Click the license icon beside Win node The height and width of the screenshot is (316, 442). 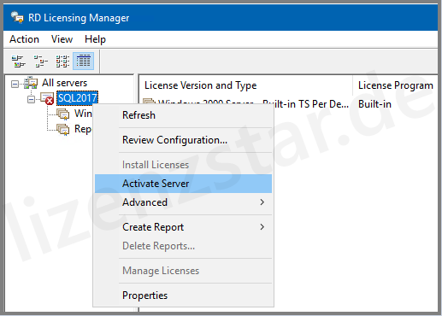tap(63, 114)
